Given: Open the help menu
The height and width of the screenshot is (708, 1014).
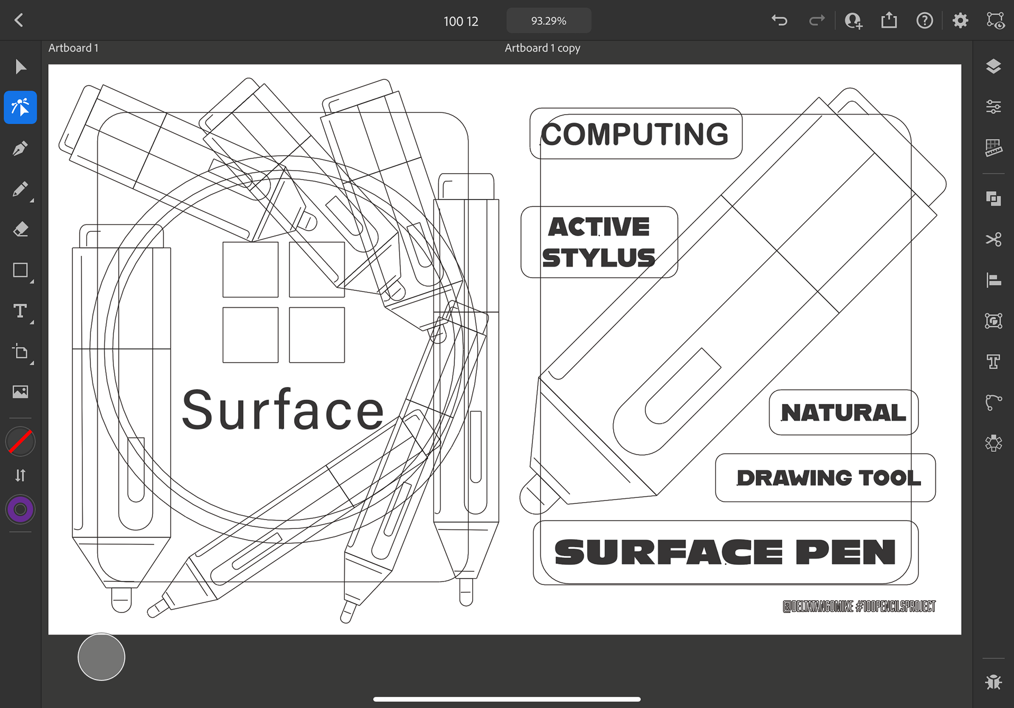Looking at the screenshot, I should point(925,21).
